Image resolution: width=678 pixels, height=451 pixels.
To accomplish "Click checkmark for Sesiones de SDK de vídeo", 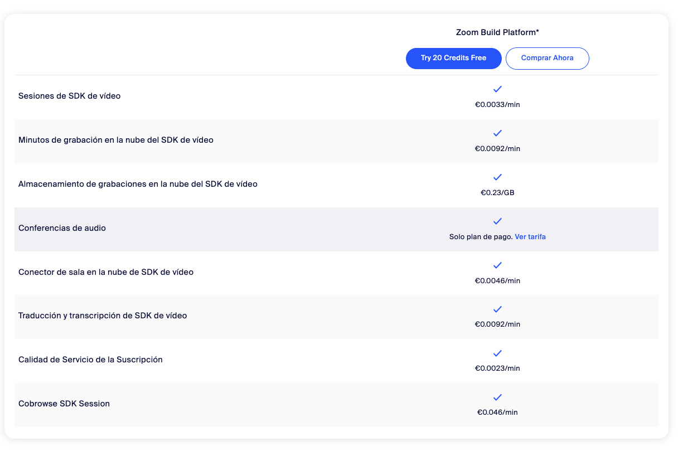I will 497,89.
